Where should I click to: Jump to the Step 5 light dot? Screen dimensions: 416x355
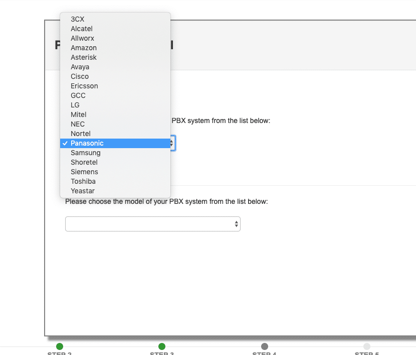(x=367, y=346)
